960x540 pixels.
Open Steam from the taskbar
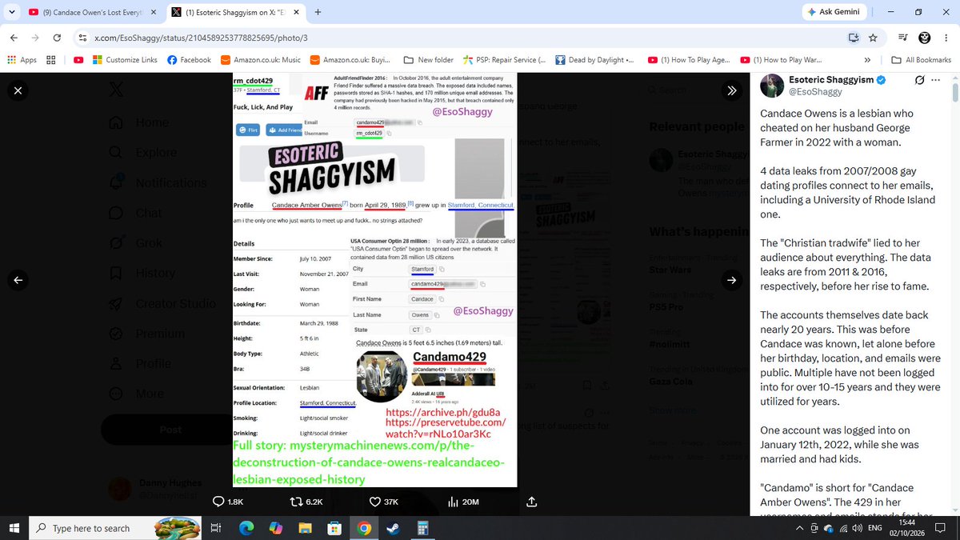(394, 528)
